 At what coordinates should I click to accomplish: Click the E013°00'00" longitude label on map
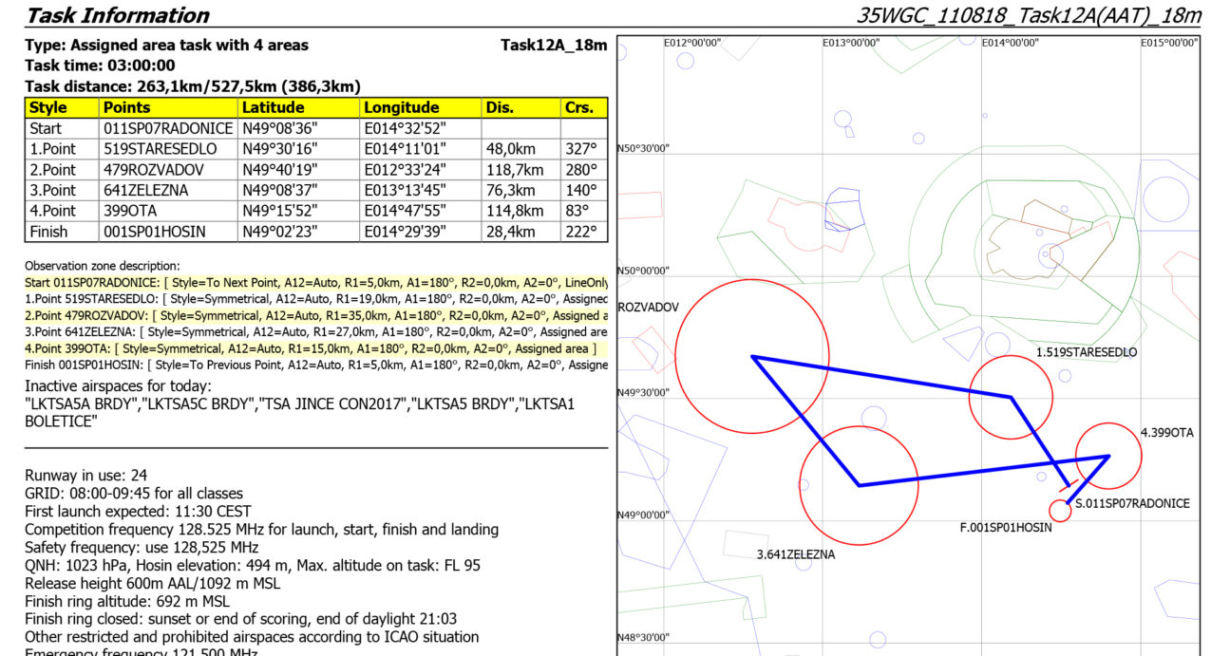click(x=851, y=43)
